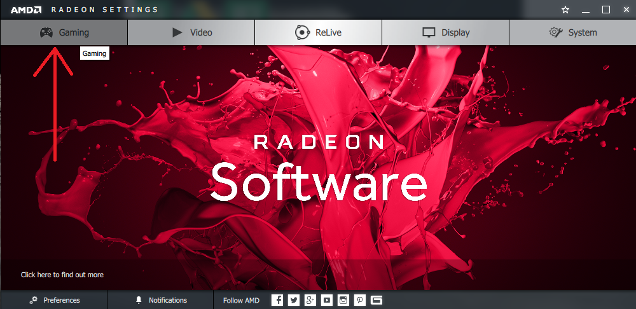Open Preferences in the bottom bar
The width and height of the screenshot is (636, 309).
pyautogui.click(x=54, y=300)
